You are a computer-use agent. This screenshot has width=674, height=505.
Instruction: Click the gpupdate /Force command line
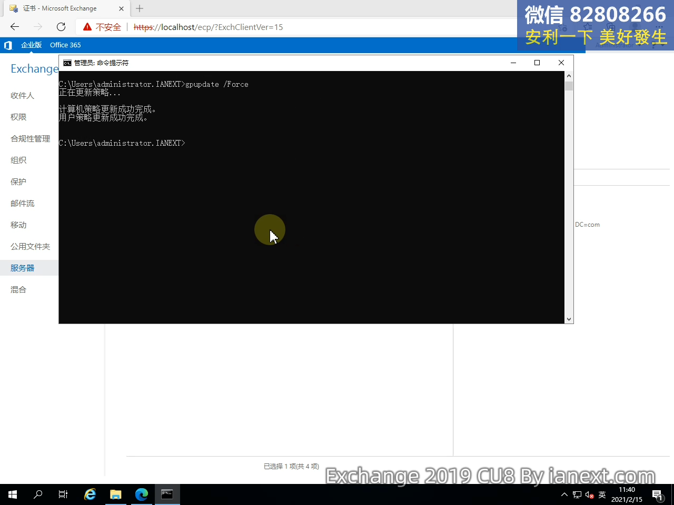(154, 84)
